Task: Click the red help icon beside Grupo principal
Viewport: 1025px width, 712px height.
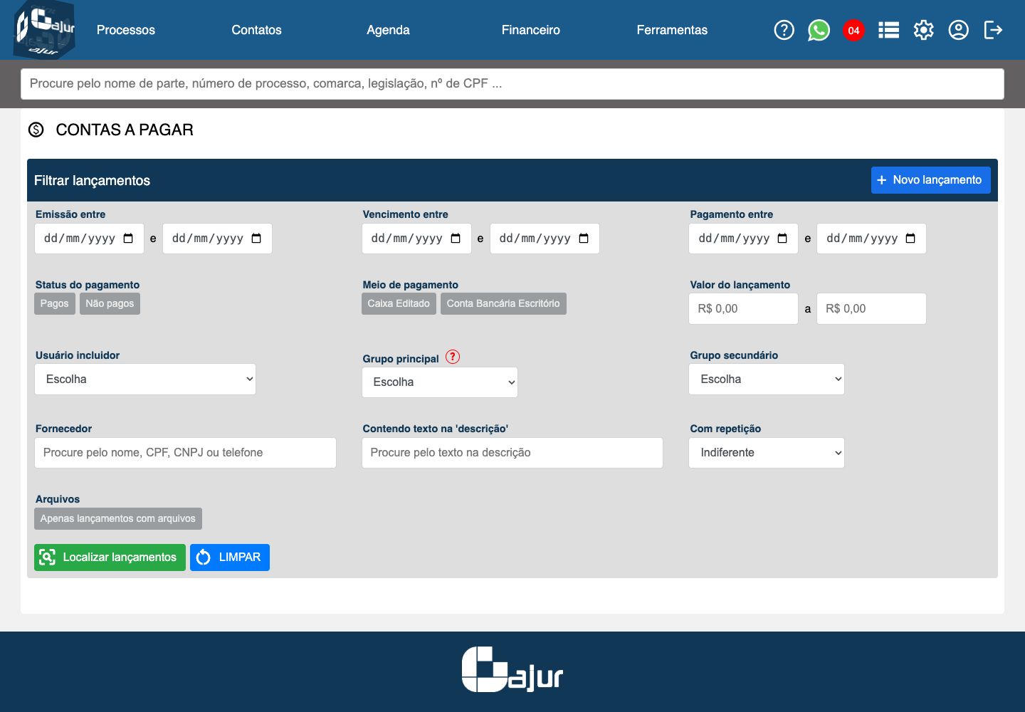Action: 453,357
